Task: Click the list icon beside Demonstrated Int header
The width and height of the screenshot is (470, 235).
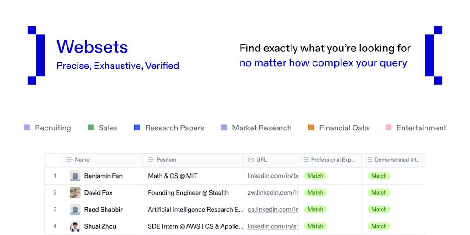Action: coord(369,160)
